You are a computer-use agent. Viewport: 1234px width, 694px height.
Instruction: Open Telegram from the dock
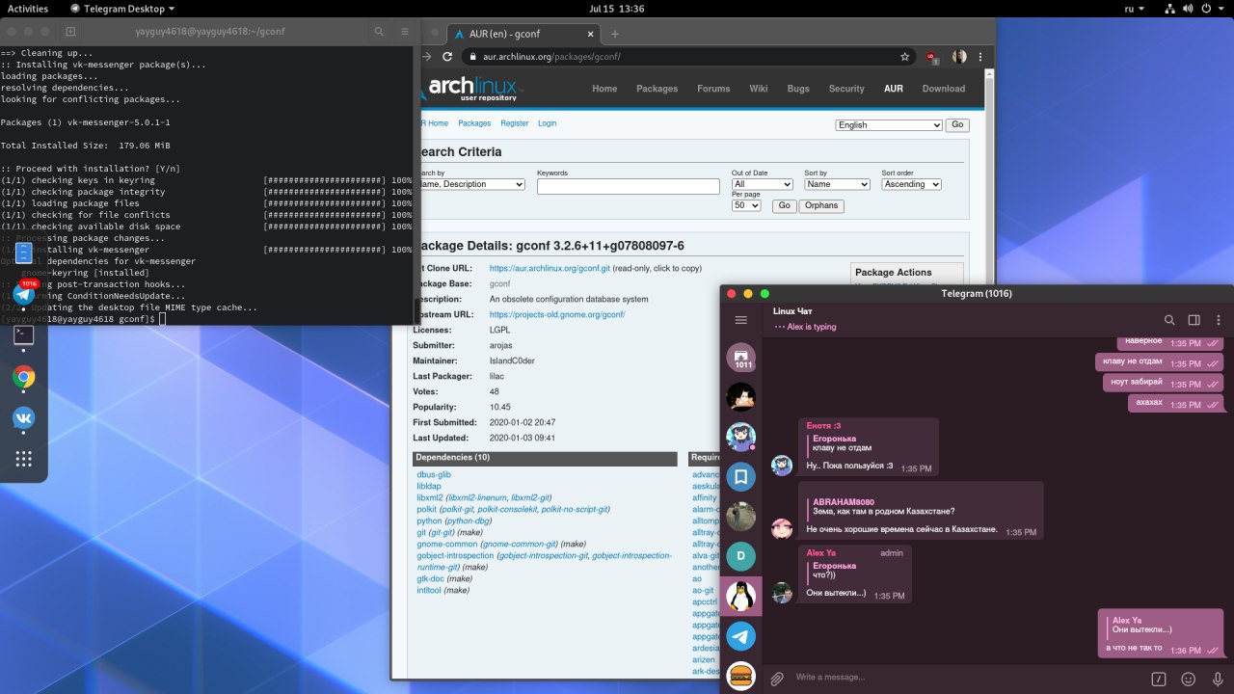(x=24, y=293)
